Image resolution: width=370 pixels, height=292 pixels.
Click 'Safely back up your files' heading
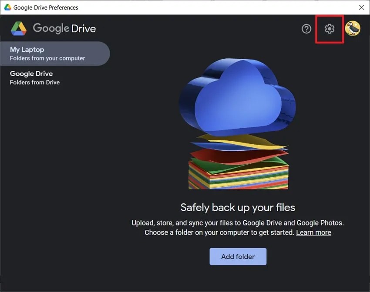238,207
